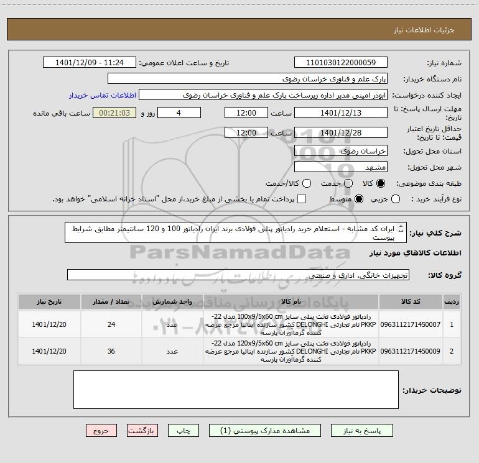Click the remaining time counter 00:21:03

click(114, 112)
